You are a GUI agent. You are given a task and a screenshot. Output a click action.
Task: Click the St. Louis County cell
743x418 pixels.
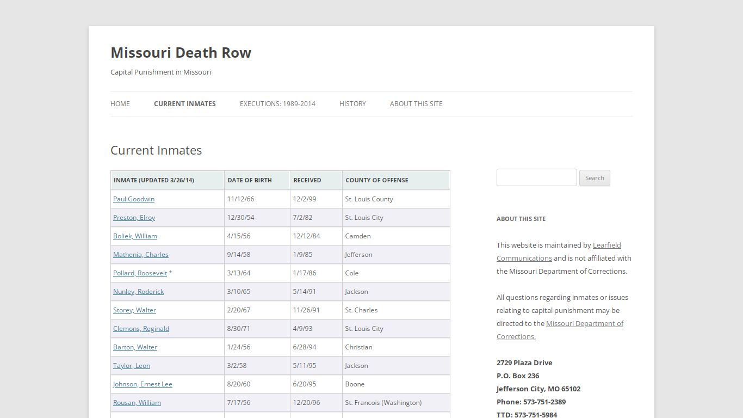pyautogui.click(x=396, y=199)
